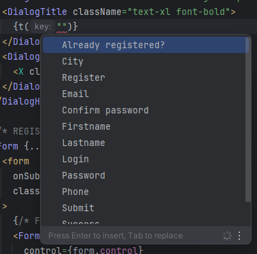Pick 'Password' from completion list

[x=145, y=175]
